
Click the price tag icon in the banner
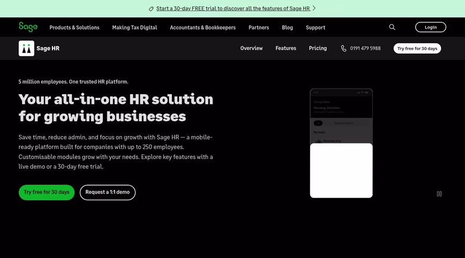(x=151, y=9)
